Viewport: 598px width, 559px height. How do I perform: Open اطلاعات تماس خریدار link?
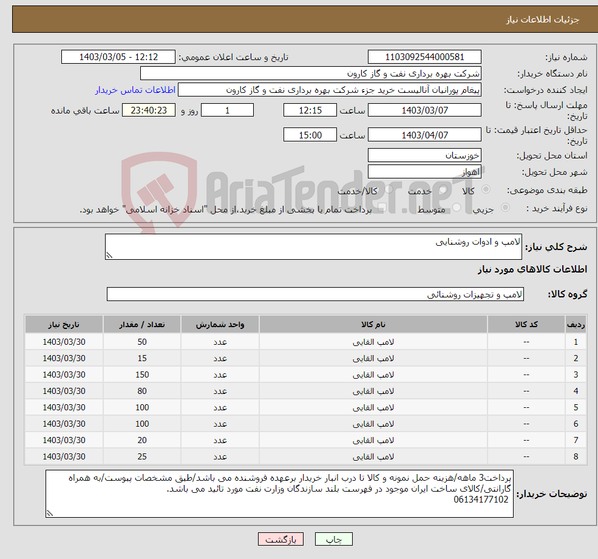135,90
